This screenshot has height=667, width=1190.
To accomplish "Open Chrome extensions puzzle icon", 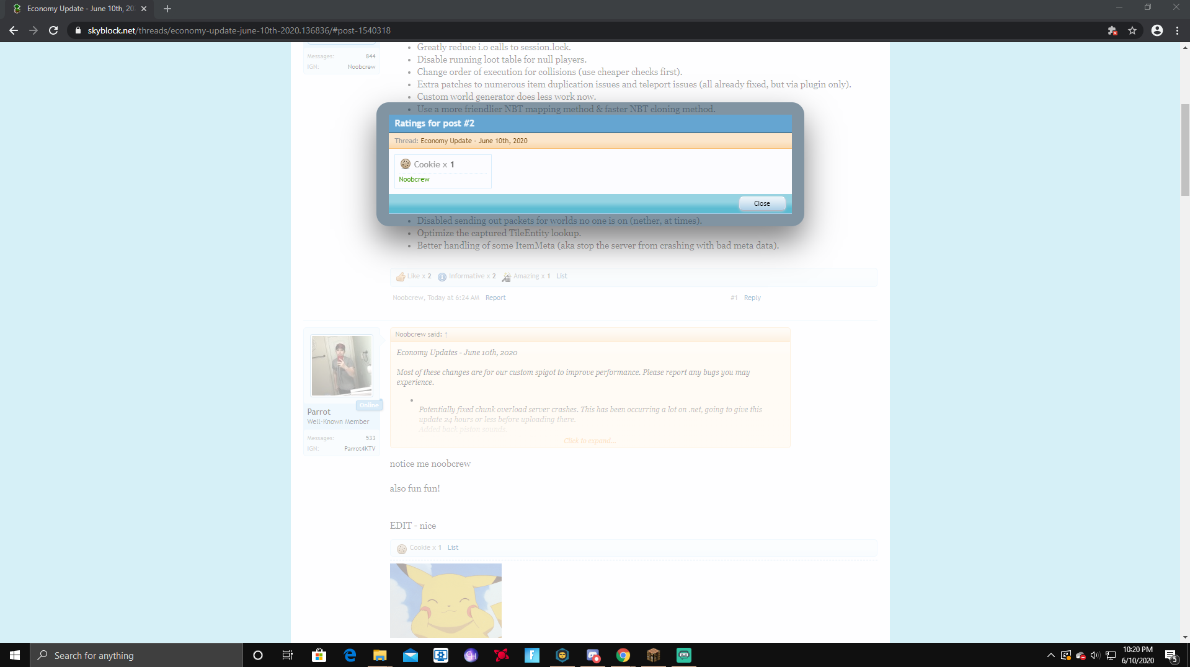I will [x=1112, y=30].
